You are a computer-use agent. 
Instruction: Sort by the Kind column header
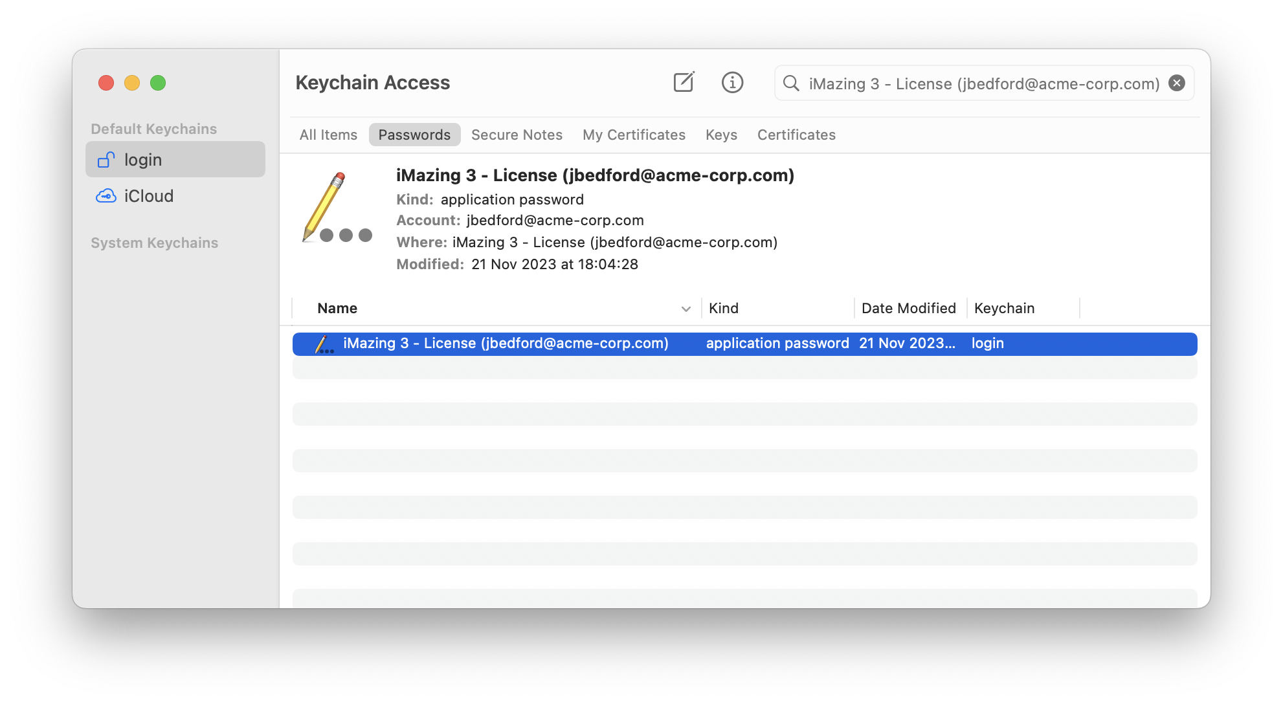(x=723, y=308)
